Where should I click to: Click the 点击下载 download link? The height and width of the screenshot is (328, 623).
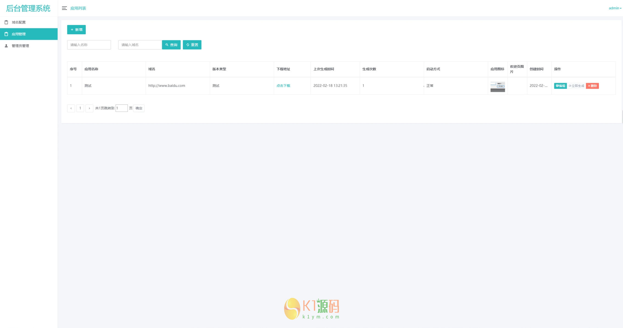283,86
